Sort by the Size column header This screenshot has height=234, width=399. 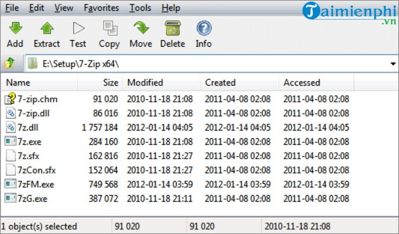pyautogui.click(x=100, y=82)
